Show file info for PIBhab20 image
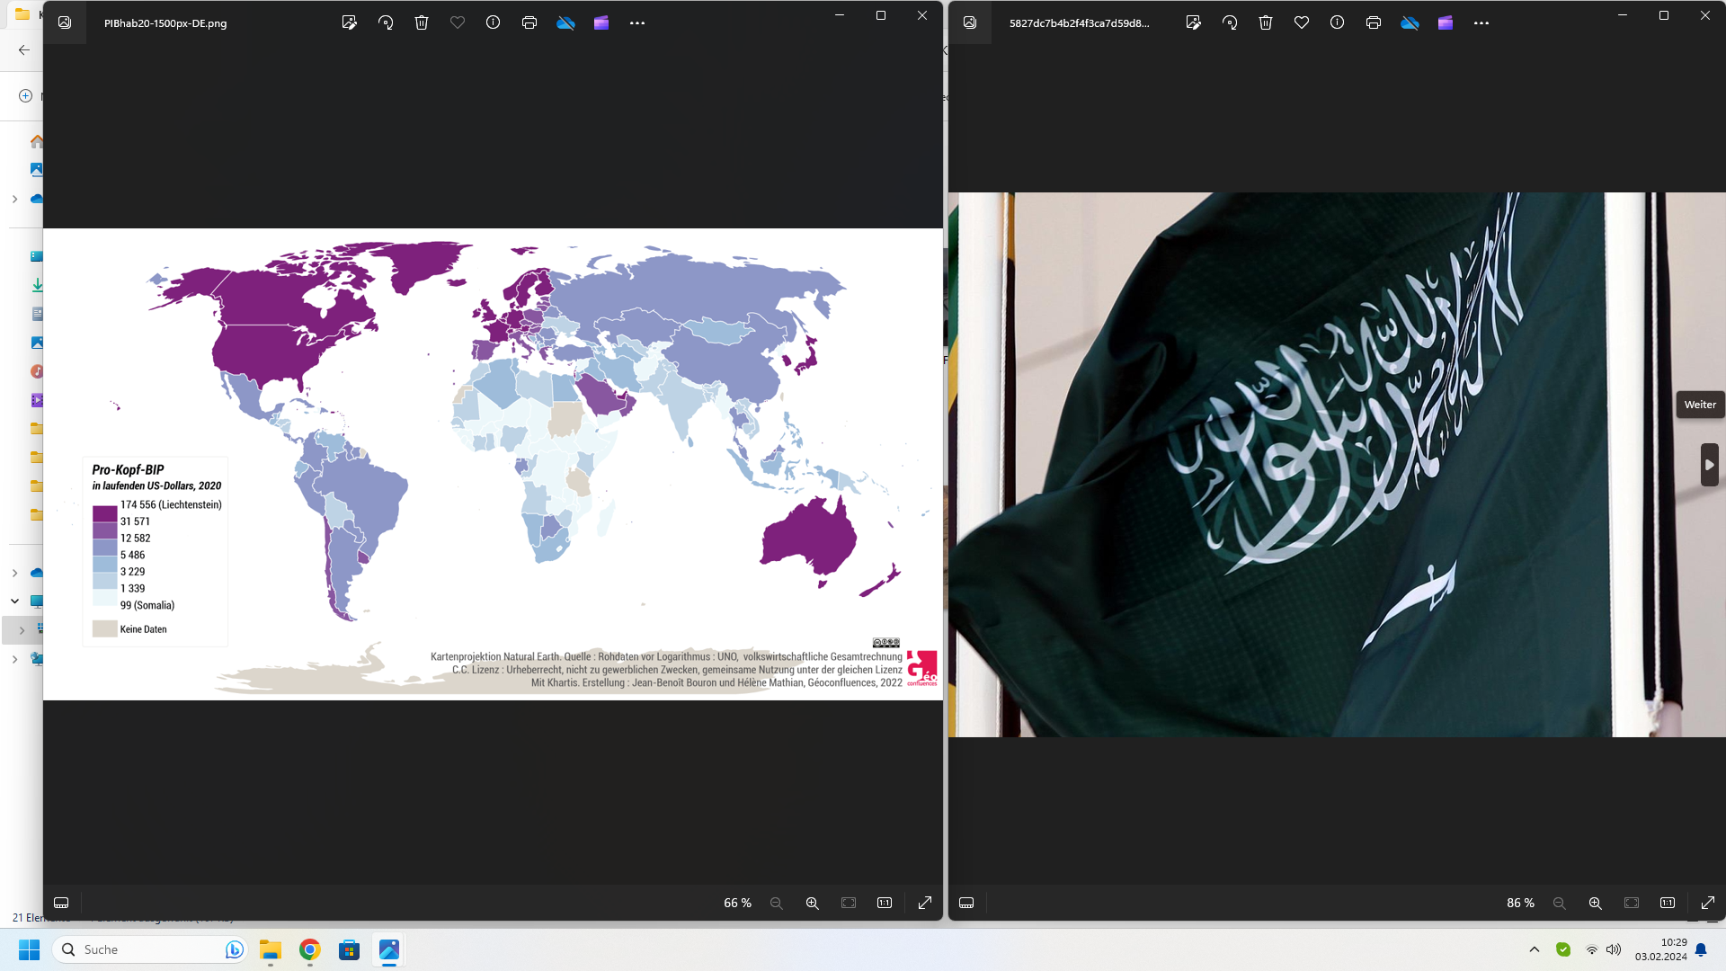 point(494,22)
